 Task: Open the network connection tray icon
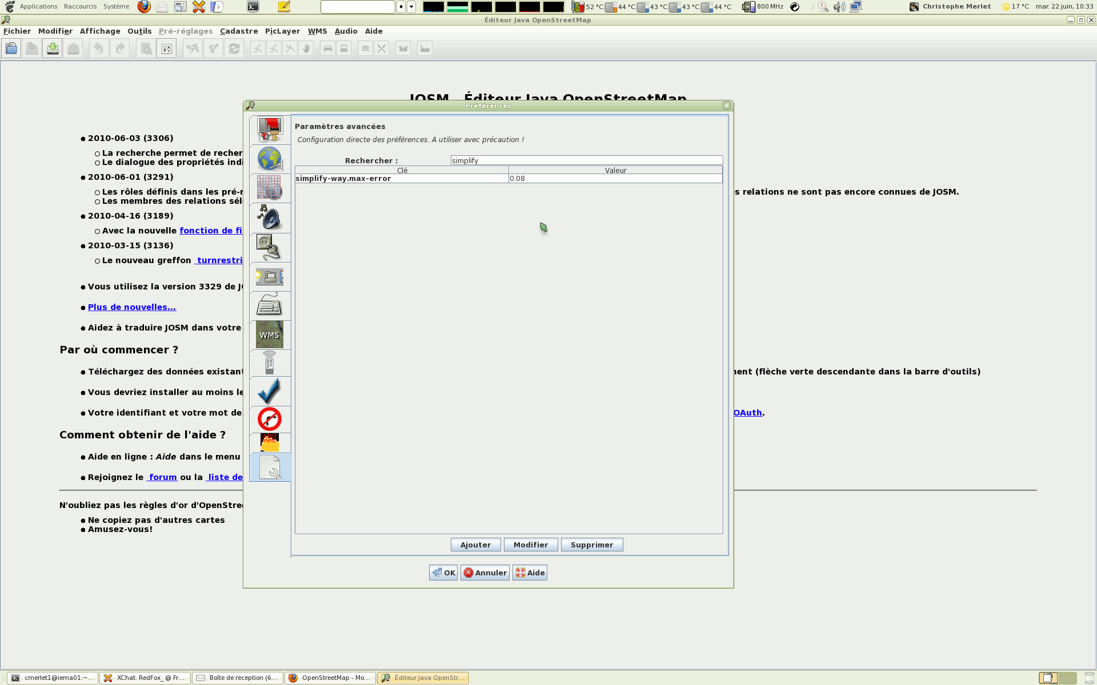[x=855, y=7]
